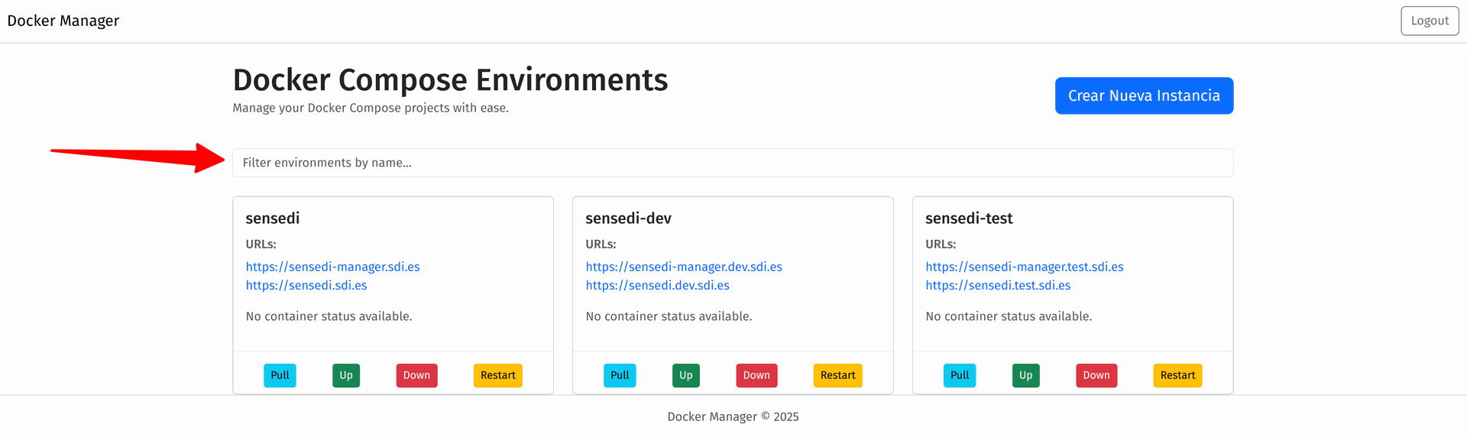The width and height of the screenshot is (1467, 437).
Task: Stop sensedi-test with Down button
Action: pos(1096,375)
